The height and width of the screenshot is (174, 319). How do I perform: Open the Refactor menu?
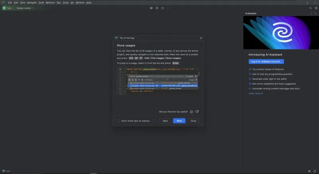pyautogui.click(x=50, y=3)
